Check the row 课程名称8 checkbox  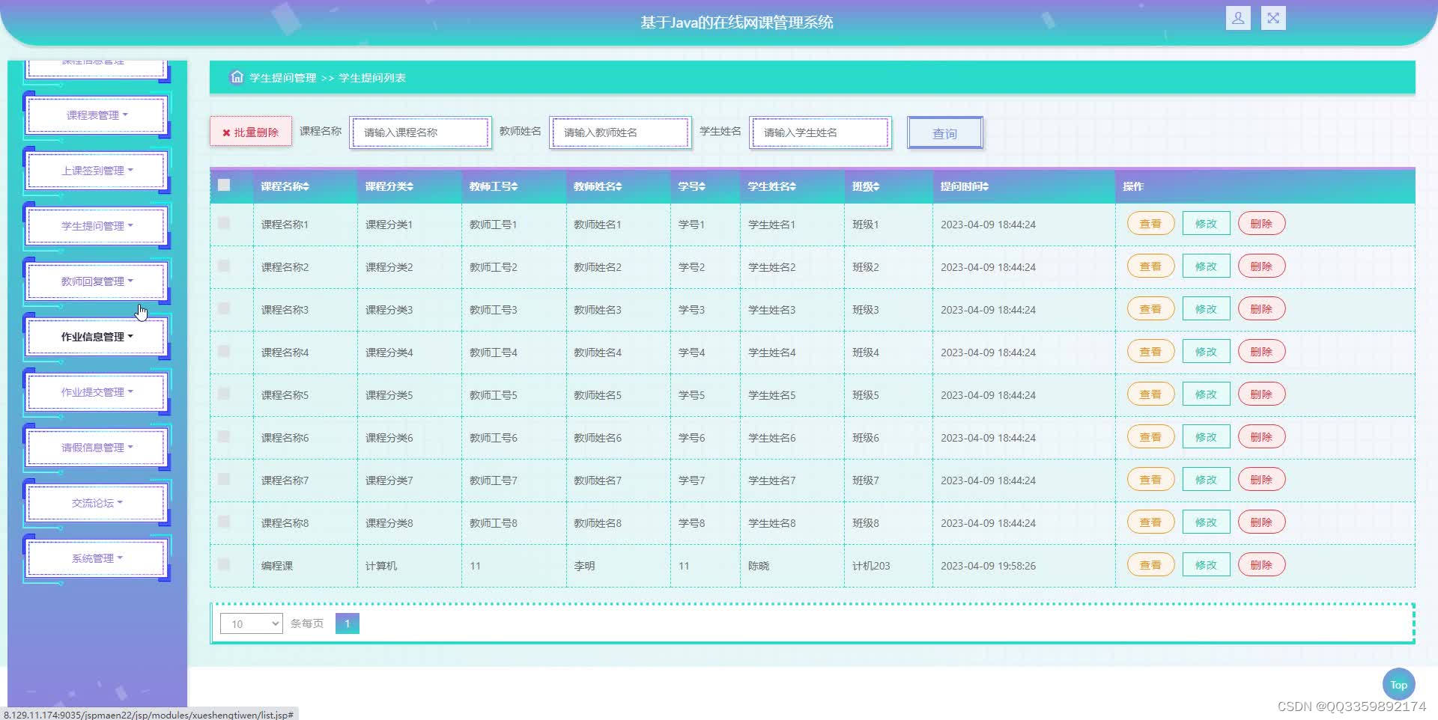[224, 522]
